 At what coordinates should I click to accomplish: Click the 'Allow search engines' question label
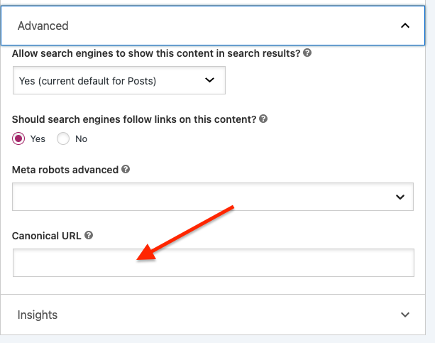(156, 53)
